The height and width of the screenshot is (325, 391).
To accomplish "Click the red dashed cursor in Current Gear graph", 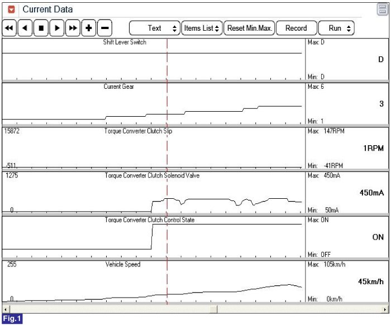I will 167,106.
